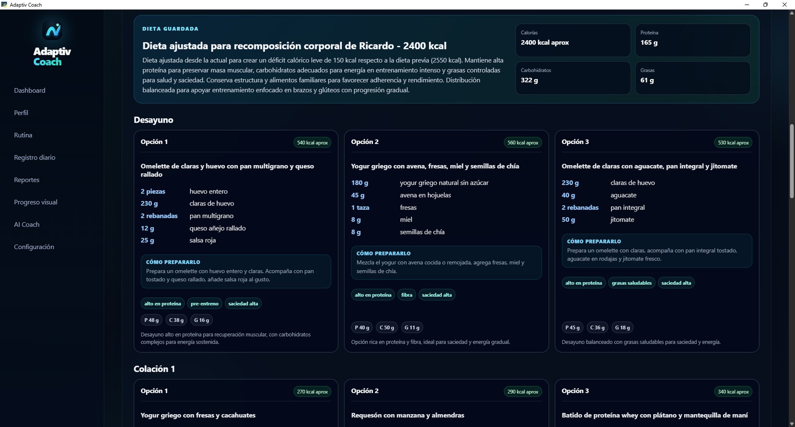795x427 pixels.
Task: Click the C 50 g macro chip
Action: [387, 328]
